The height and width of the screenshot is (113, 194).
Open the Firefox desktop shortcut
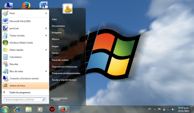click(x=26, y=5)
